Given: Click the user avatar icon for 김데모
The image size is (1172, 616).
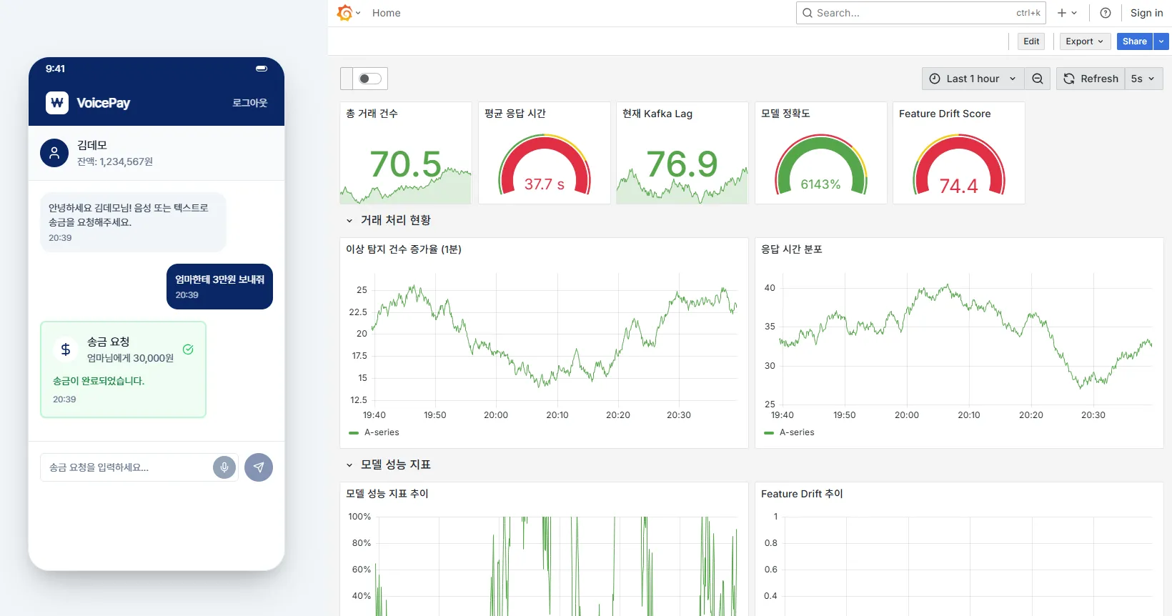Looking at the screenshot, I should (x=54, y=153).
